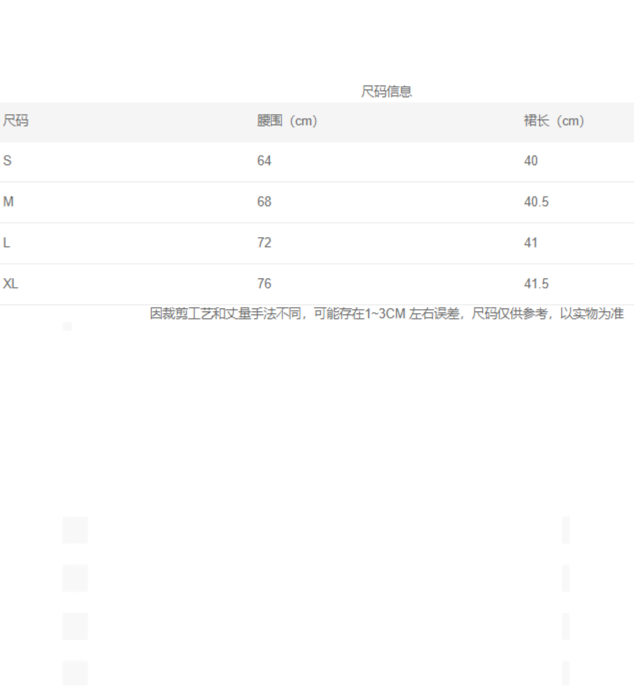Click waist value 72 for size L
This screenshot has height=694, width=634.
264,243
